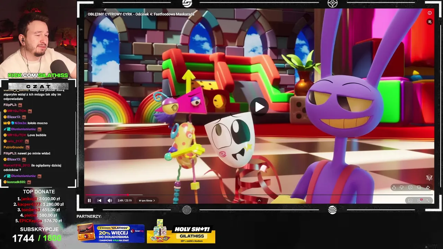Click the emote after PabloGrande's name
The image size is (443, 249).
pos(28,147)
